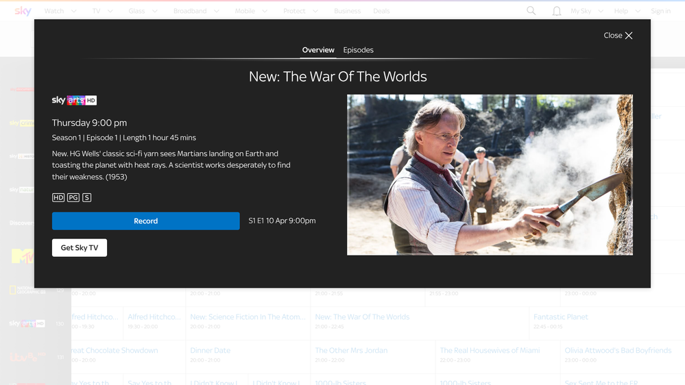Click the Get Sky TV button
The width and height of the screenshot is (685, 385).
tap(80, 247)
